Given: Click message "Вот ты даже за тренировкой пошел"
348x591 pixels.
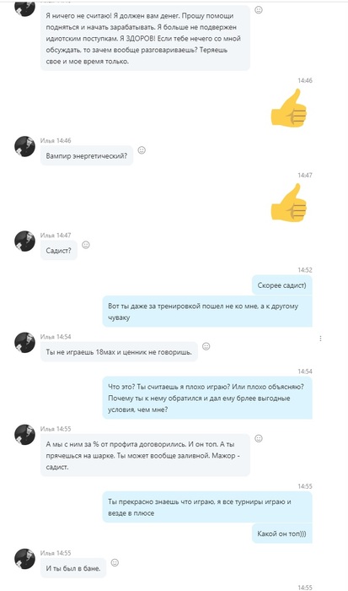Looking at the screenshot, I should pyautogui.click(x=207, y=312).
